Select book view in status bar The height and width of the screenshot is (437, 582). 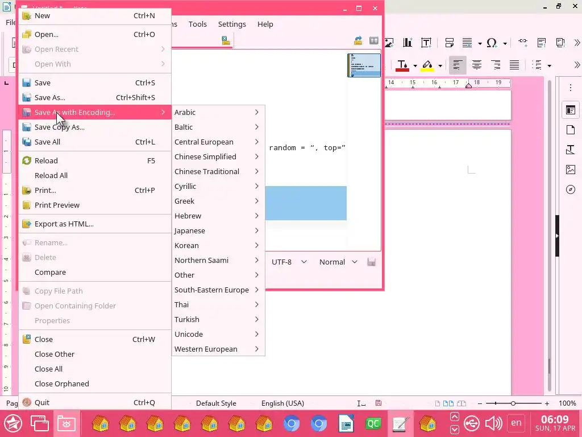(x=462, y=403)
